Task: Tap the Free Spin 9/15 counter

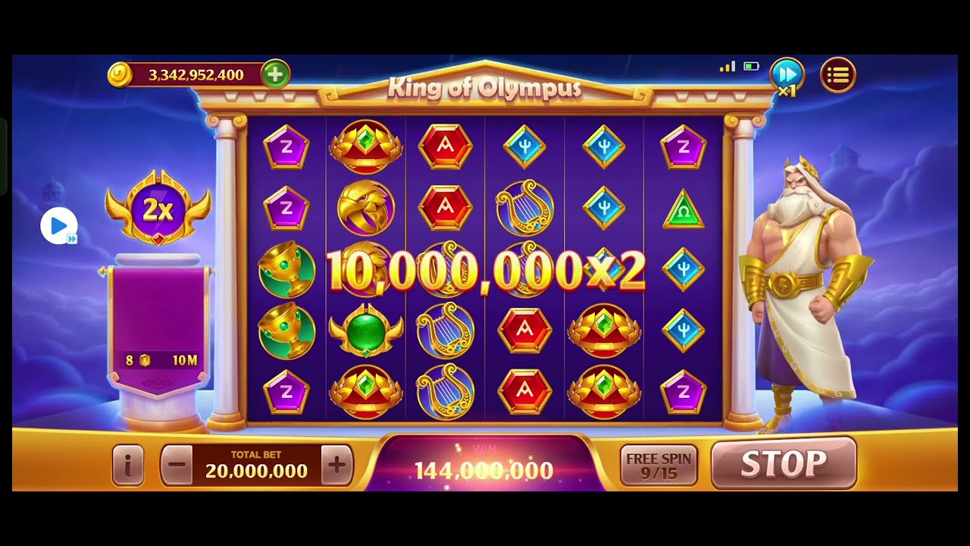Action: [659, 465]
